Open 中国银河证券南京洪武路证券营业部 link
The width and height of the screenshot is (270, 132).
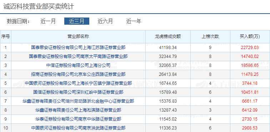(x=78, y=128)
